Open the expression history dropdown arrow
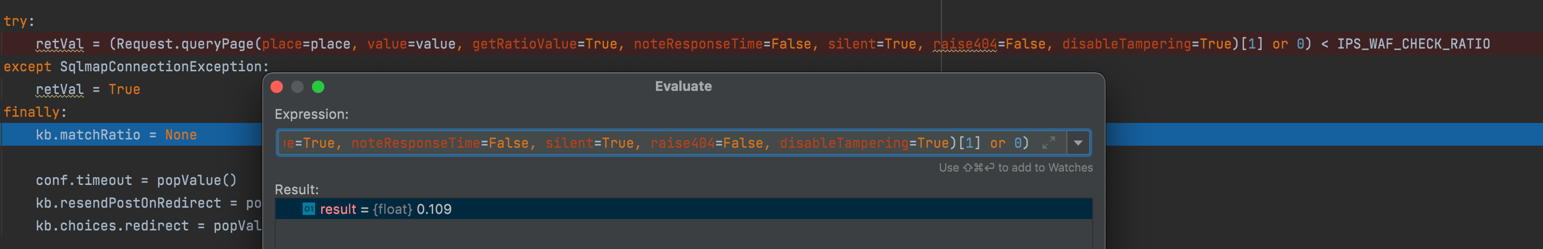Viewport: 1543px width, 249px height. click(1078, 143)
